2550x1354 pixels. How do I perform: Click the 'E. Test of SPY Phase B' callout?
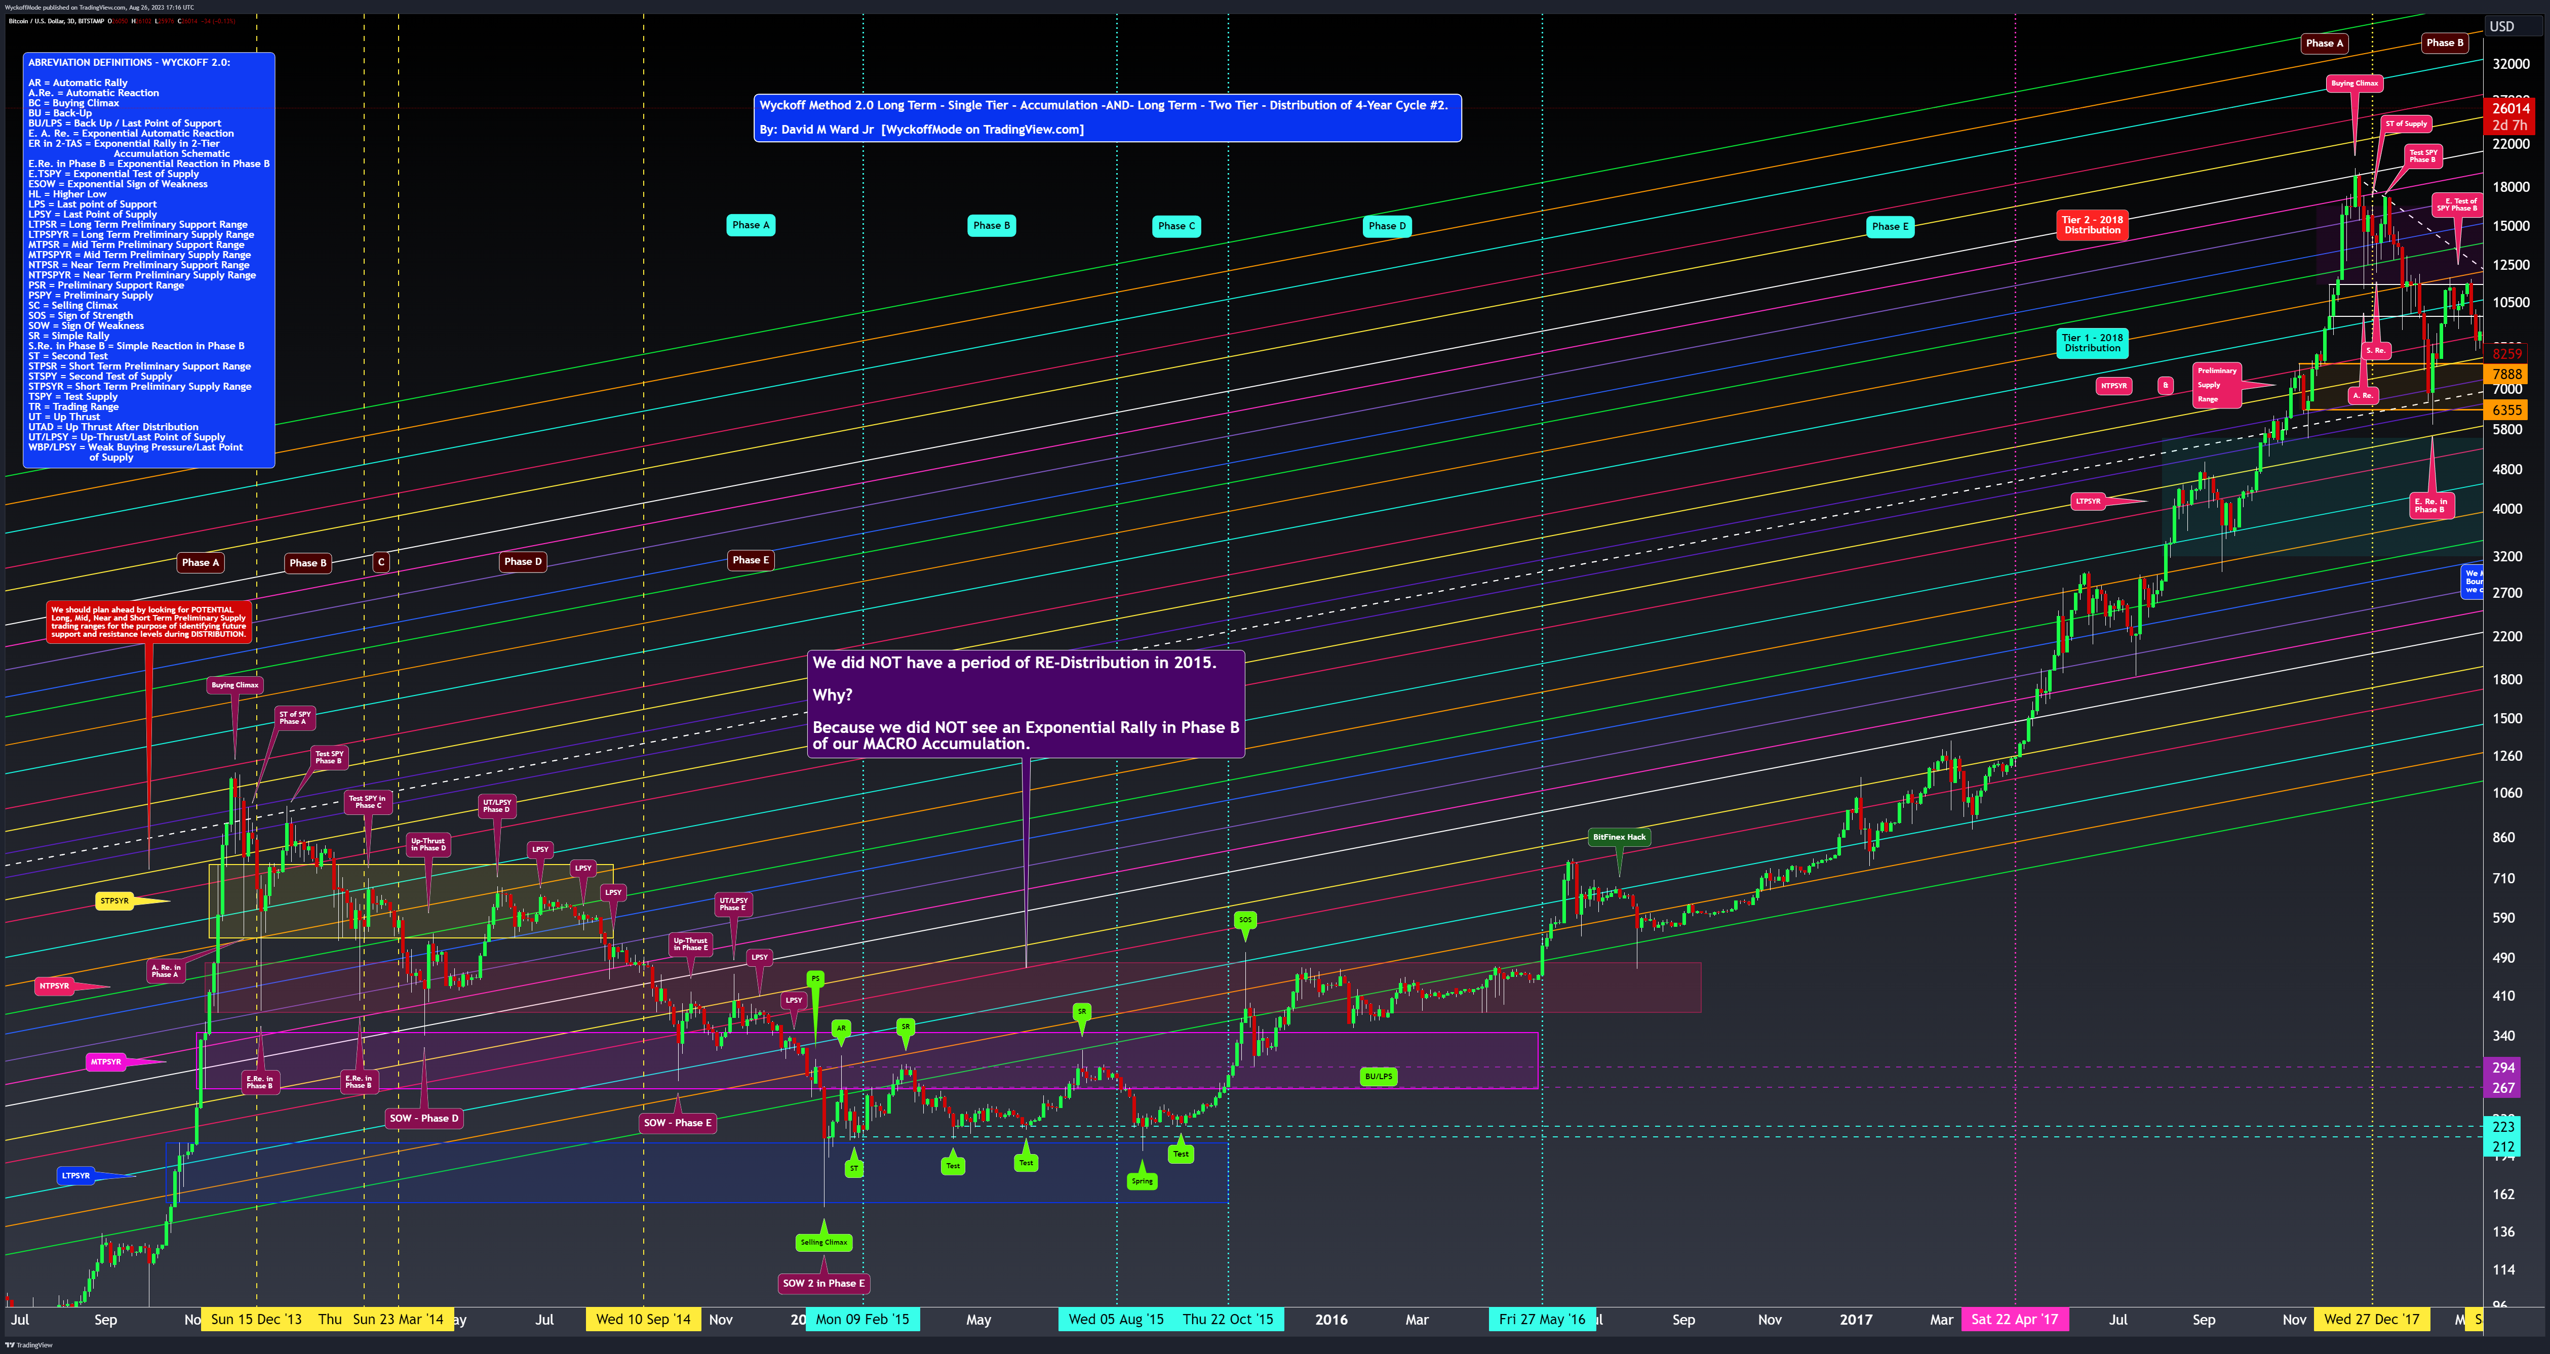[2457, 204]
